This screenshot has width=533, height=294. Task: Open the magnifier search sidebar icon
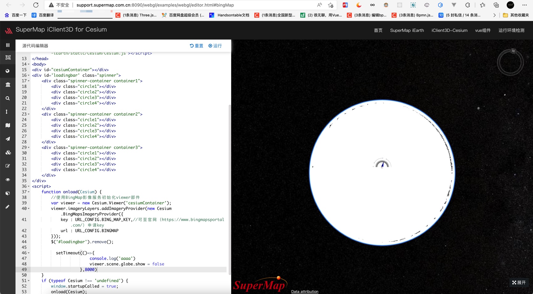pyautogui.click(x=8, y=98)
